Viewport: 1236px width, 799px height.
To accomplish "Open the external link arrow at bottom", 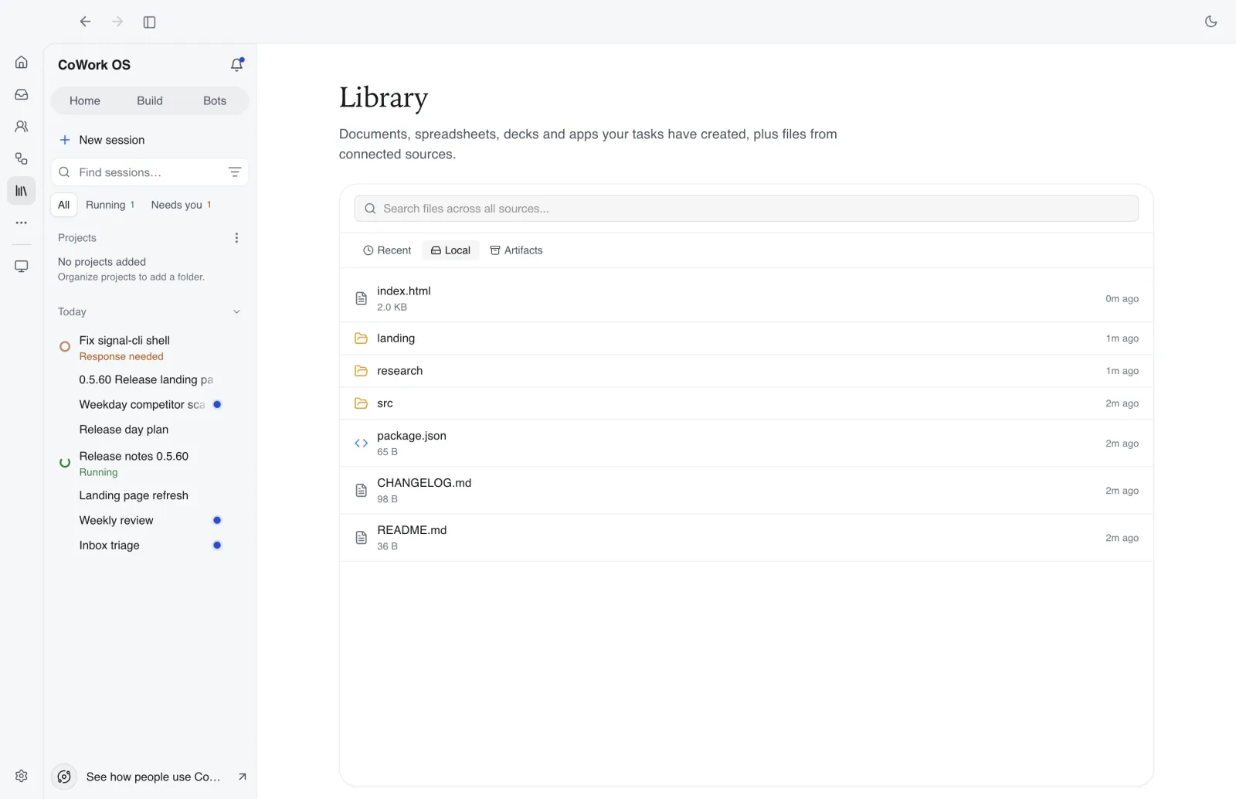I will click(242, 777).
